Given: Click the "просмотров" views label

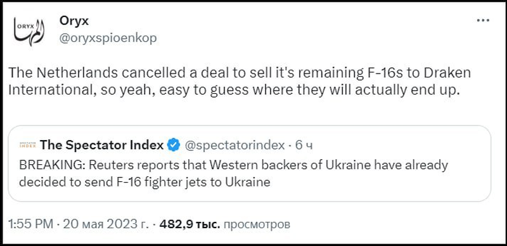Looking at the screenshot, I should (x=257, y=224).
